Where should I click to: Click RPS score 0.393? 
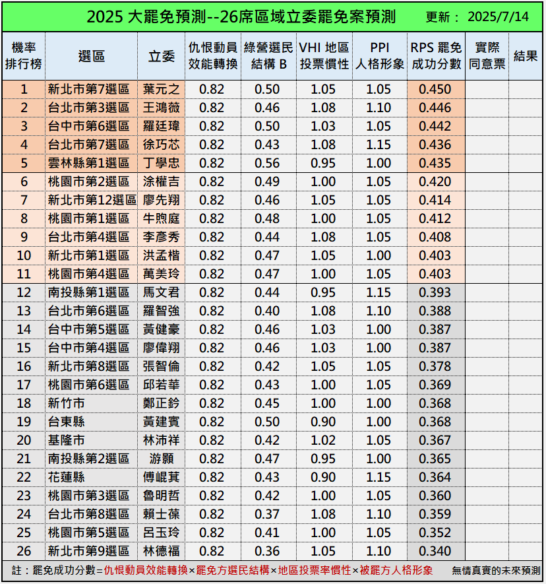click(435, 293)
